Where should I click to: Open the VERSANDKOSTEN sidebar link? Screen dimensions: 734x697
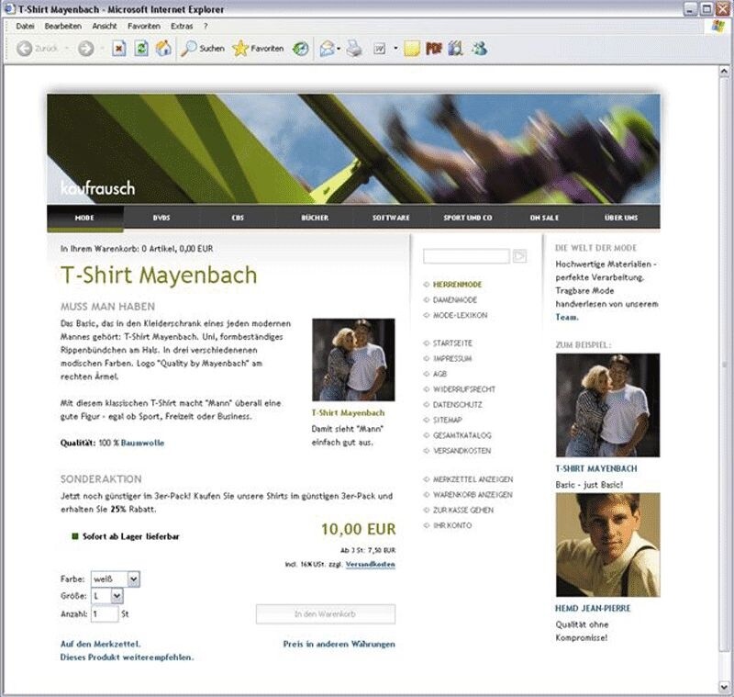[462, 451]
